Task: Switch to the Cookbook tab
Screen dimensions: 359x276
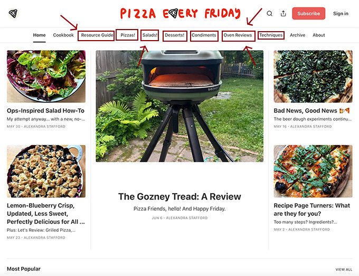Action: 63,35
